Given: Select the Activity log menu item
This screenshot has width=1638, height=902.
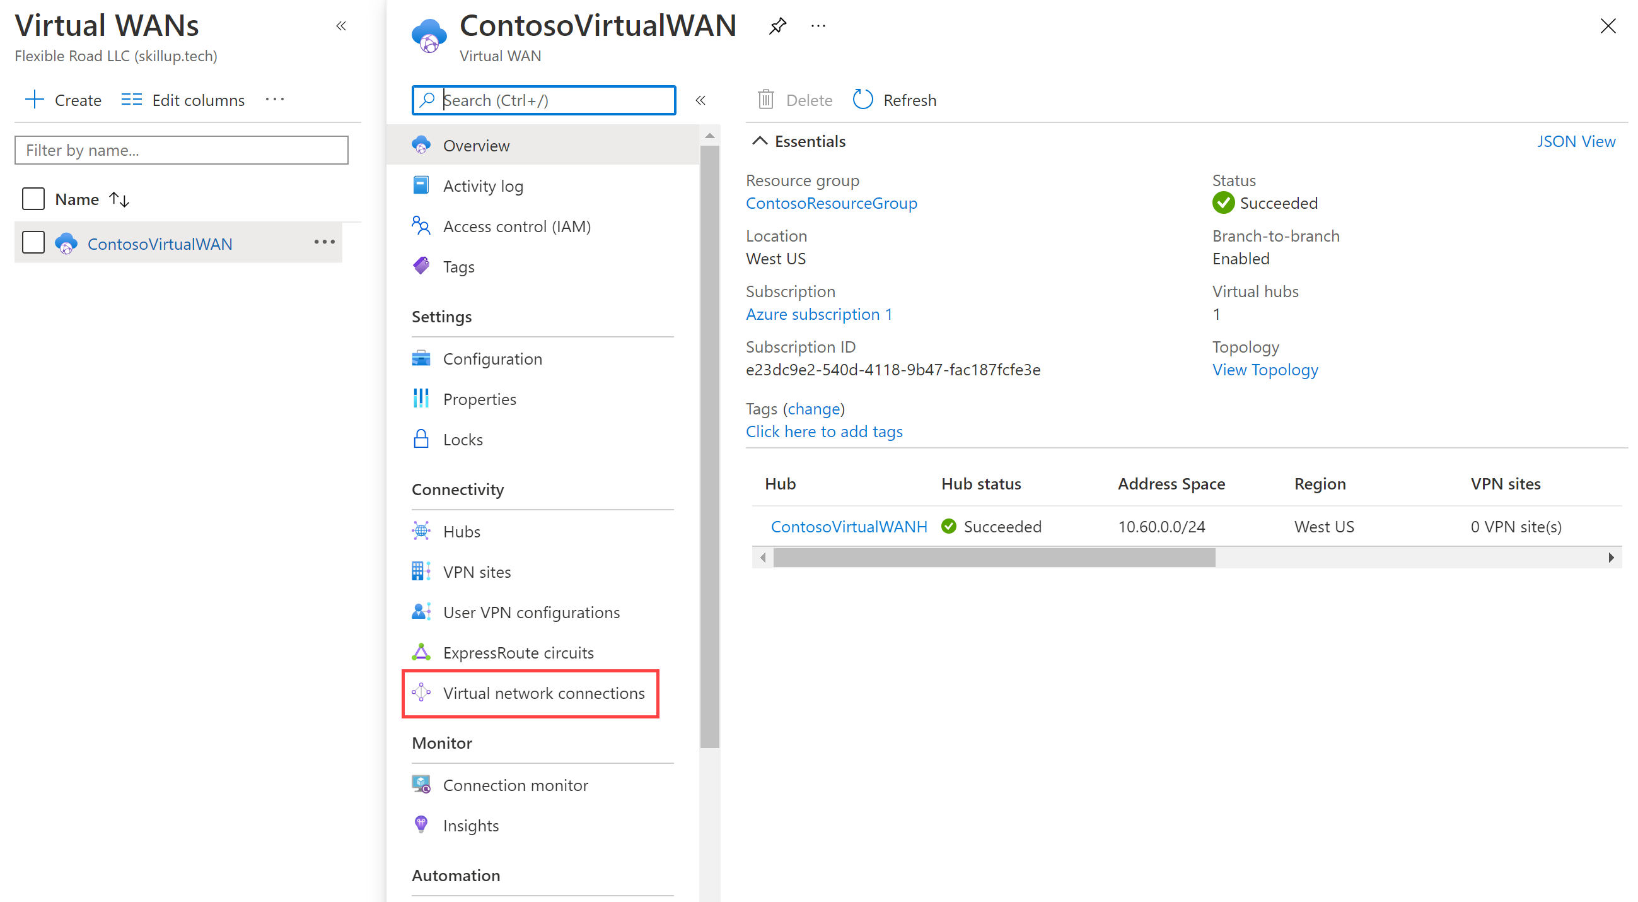Looking at the screenshot, I should pos(482,185).
